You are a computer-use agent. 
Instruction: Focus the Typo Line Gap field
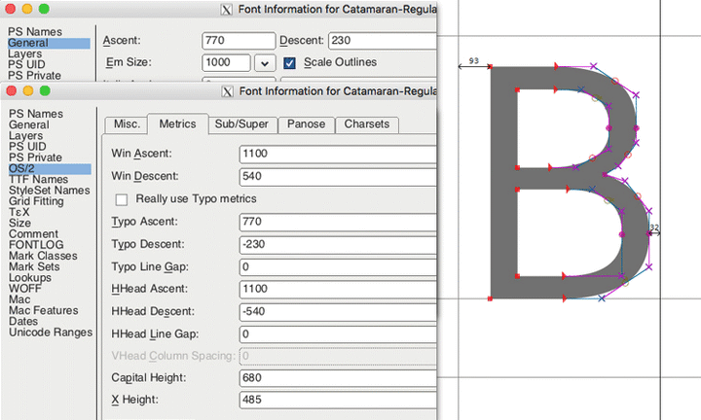click(337, 266)
